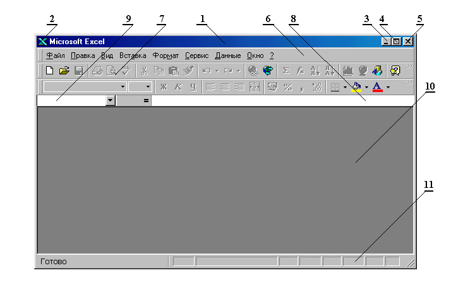The height and width of the screenshot is (285, 463).
Task: Apply yellow fill color with the paint bucket
Action: pos(356,87)
